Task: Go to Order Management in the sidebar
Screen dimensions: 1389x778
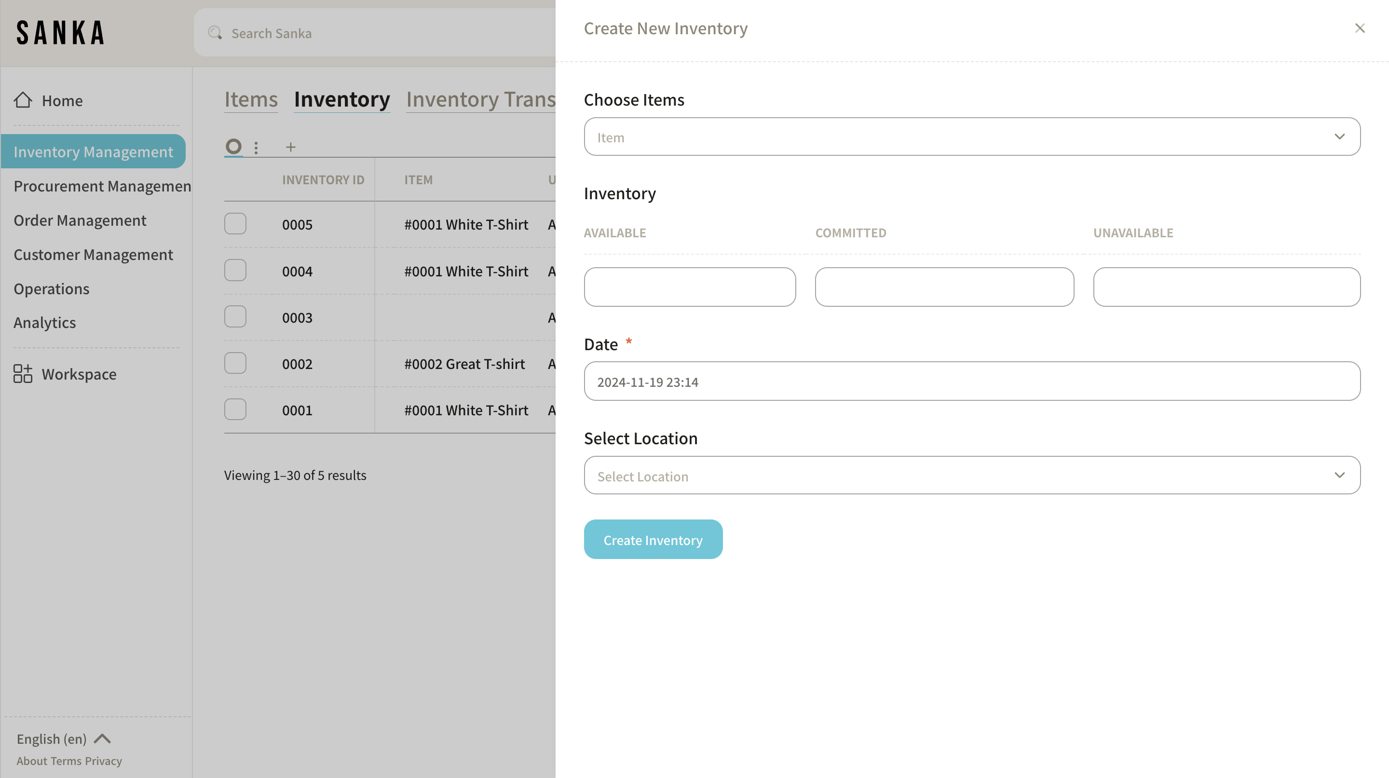Action: [x=80, y=220]
